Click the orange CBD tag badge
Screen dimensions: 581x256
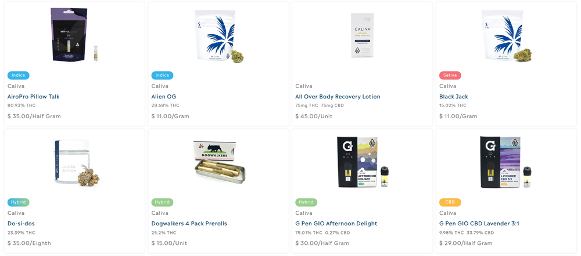[x=450, y=203]
